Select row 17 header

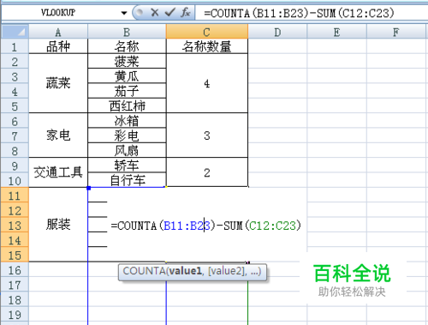(15, 285)
